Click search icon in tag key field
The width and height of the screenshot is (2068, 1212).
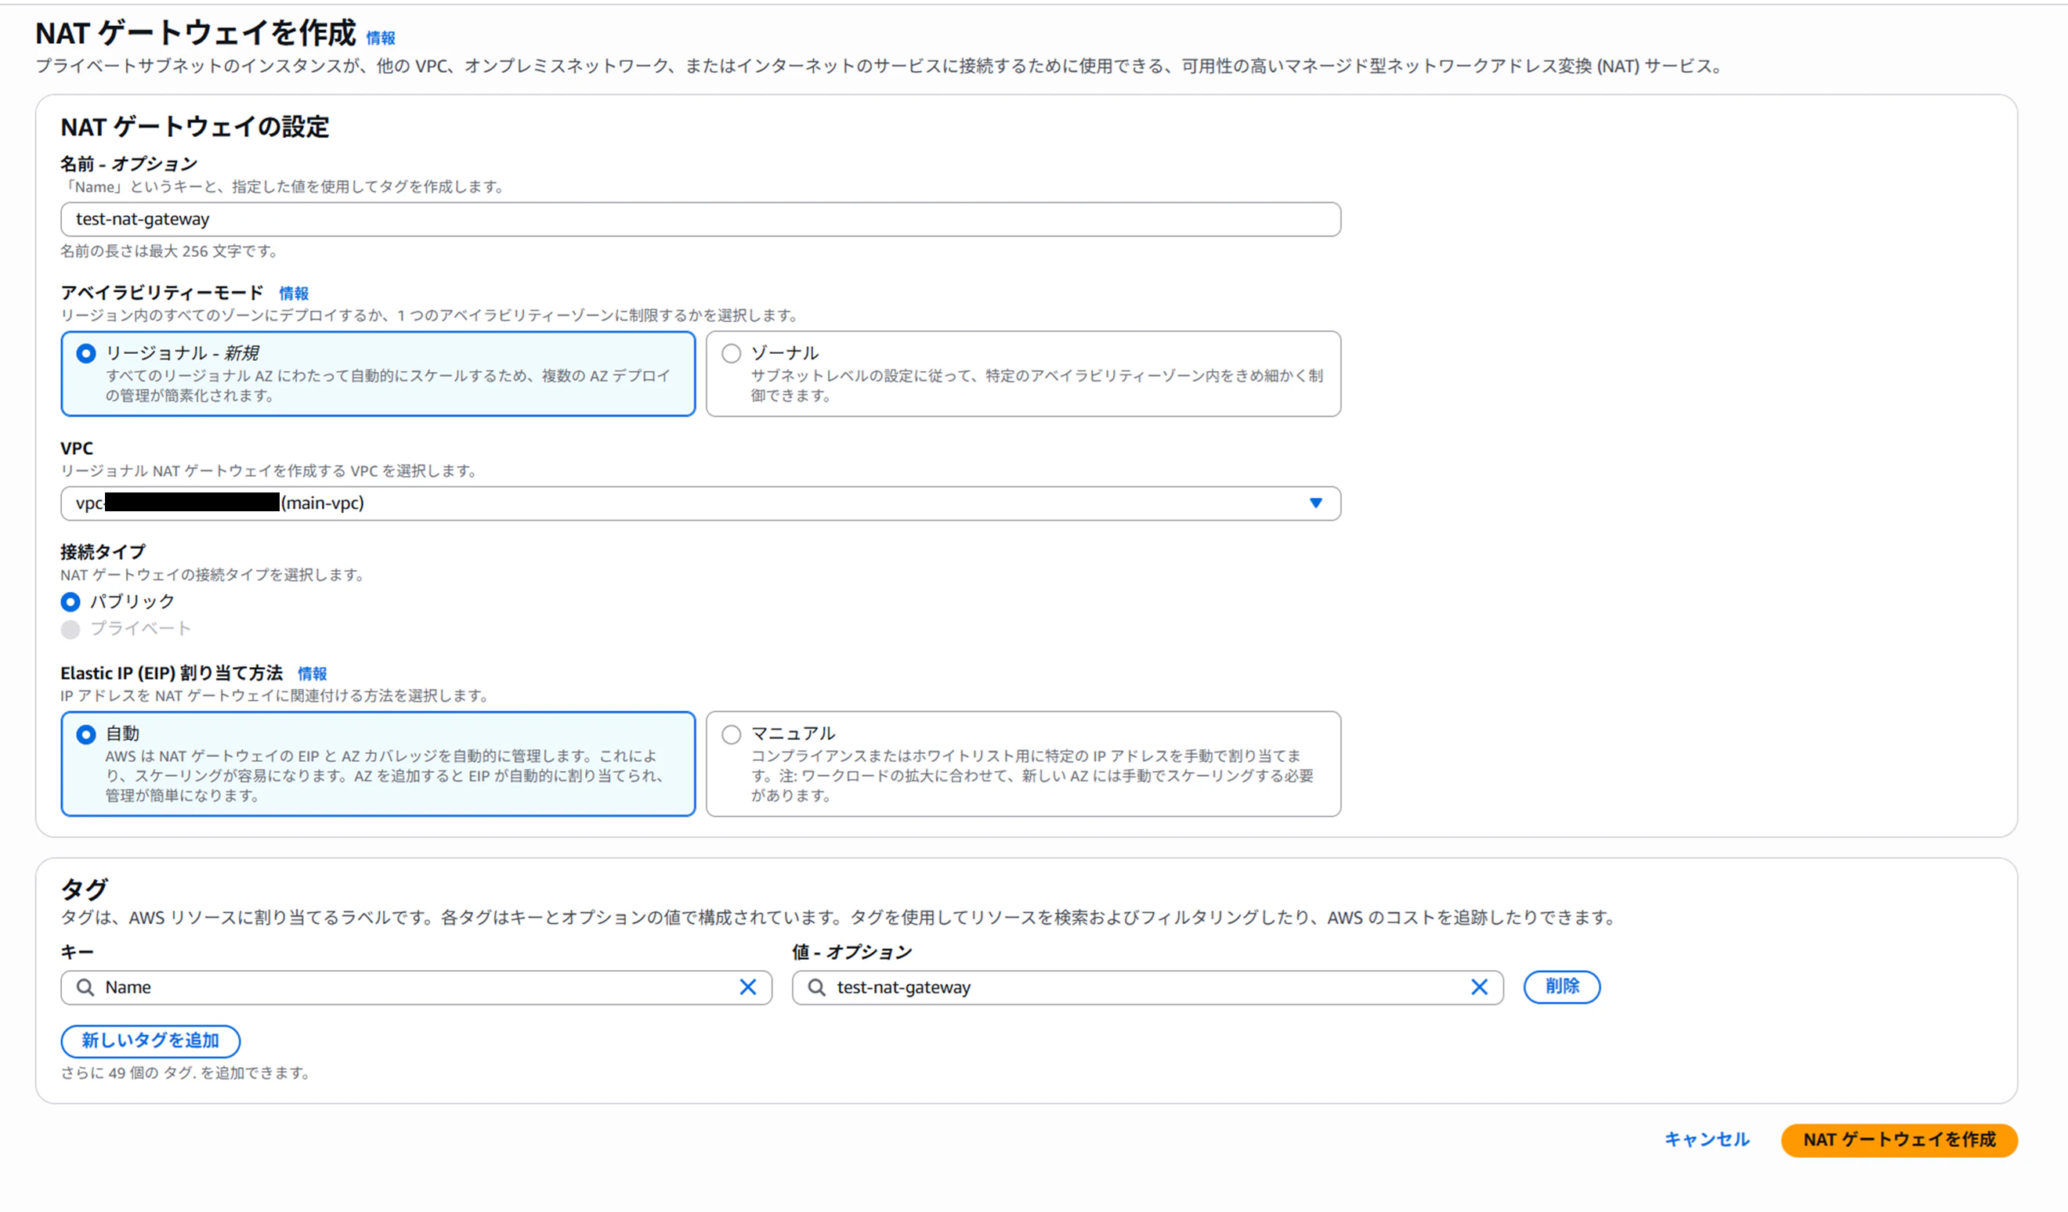point(85,987)
